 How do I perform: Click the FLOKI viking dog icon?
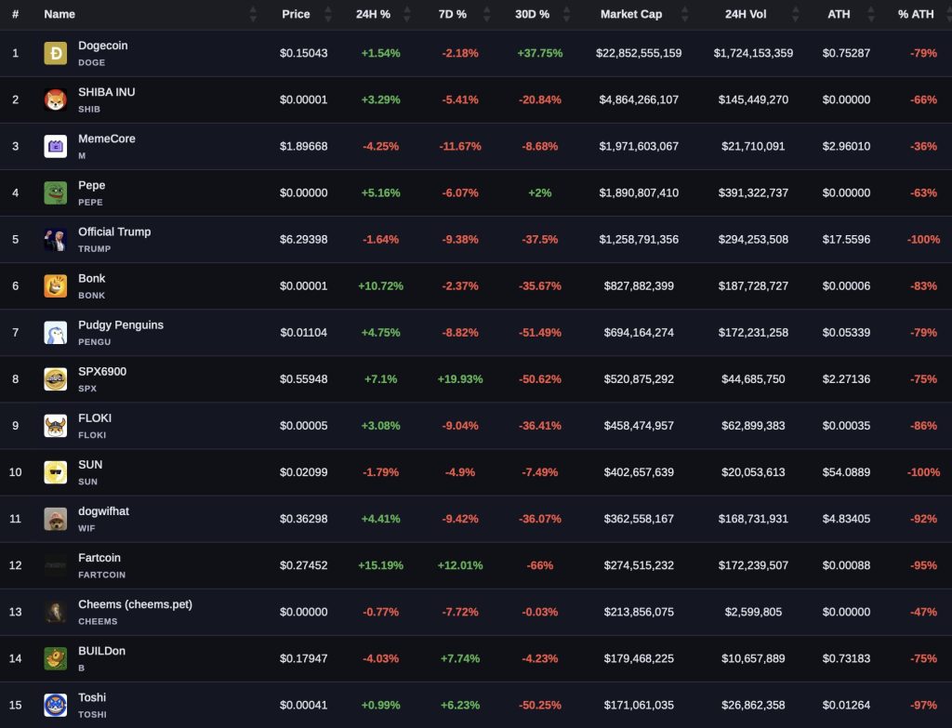coord(55,425)
